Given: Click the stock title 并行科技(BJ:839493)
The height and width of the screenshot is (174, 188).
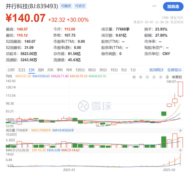Looking at the screenshot, I should coord(32,6).
